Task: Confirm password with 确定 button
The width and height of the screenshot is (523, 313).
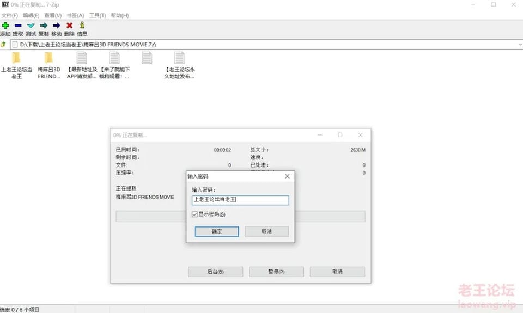Action: click(x=217, y=231)
